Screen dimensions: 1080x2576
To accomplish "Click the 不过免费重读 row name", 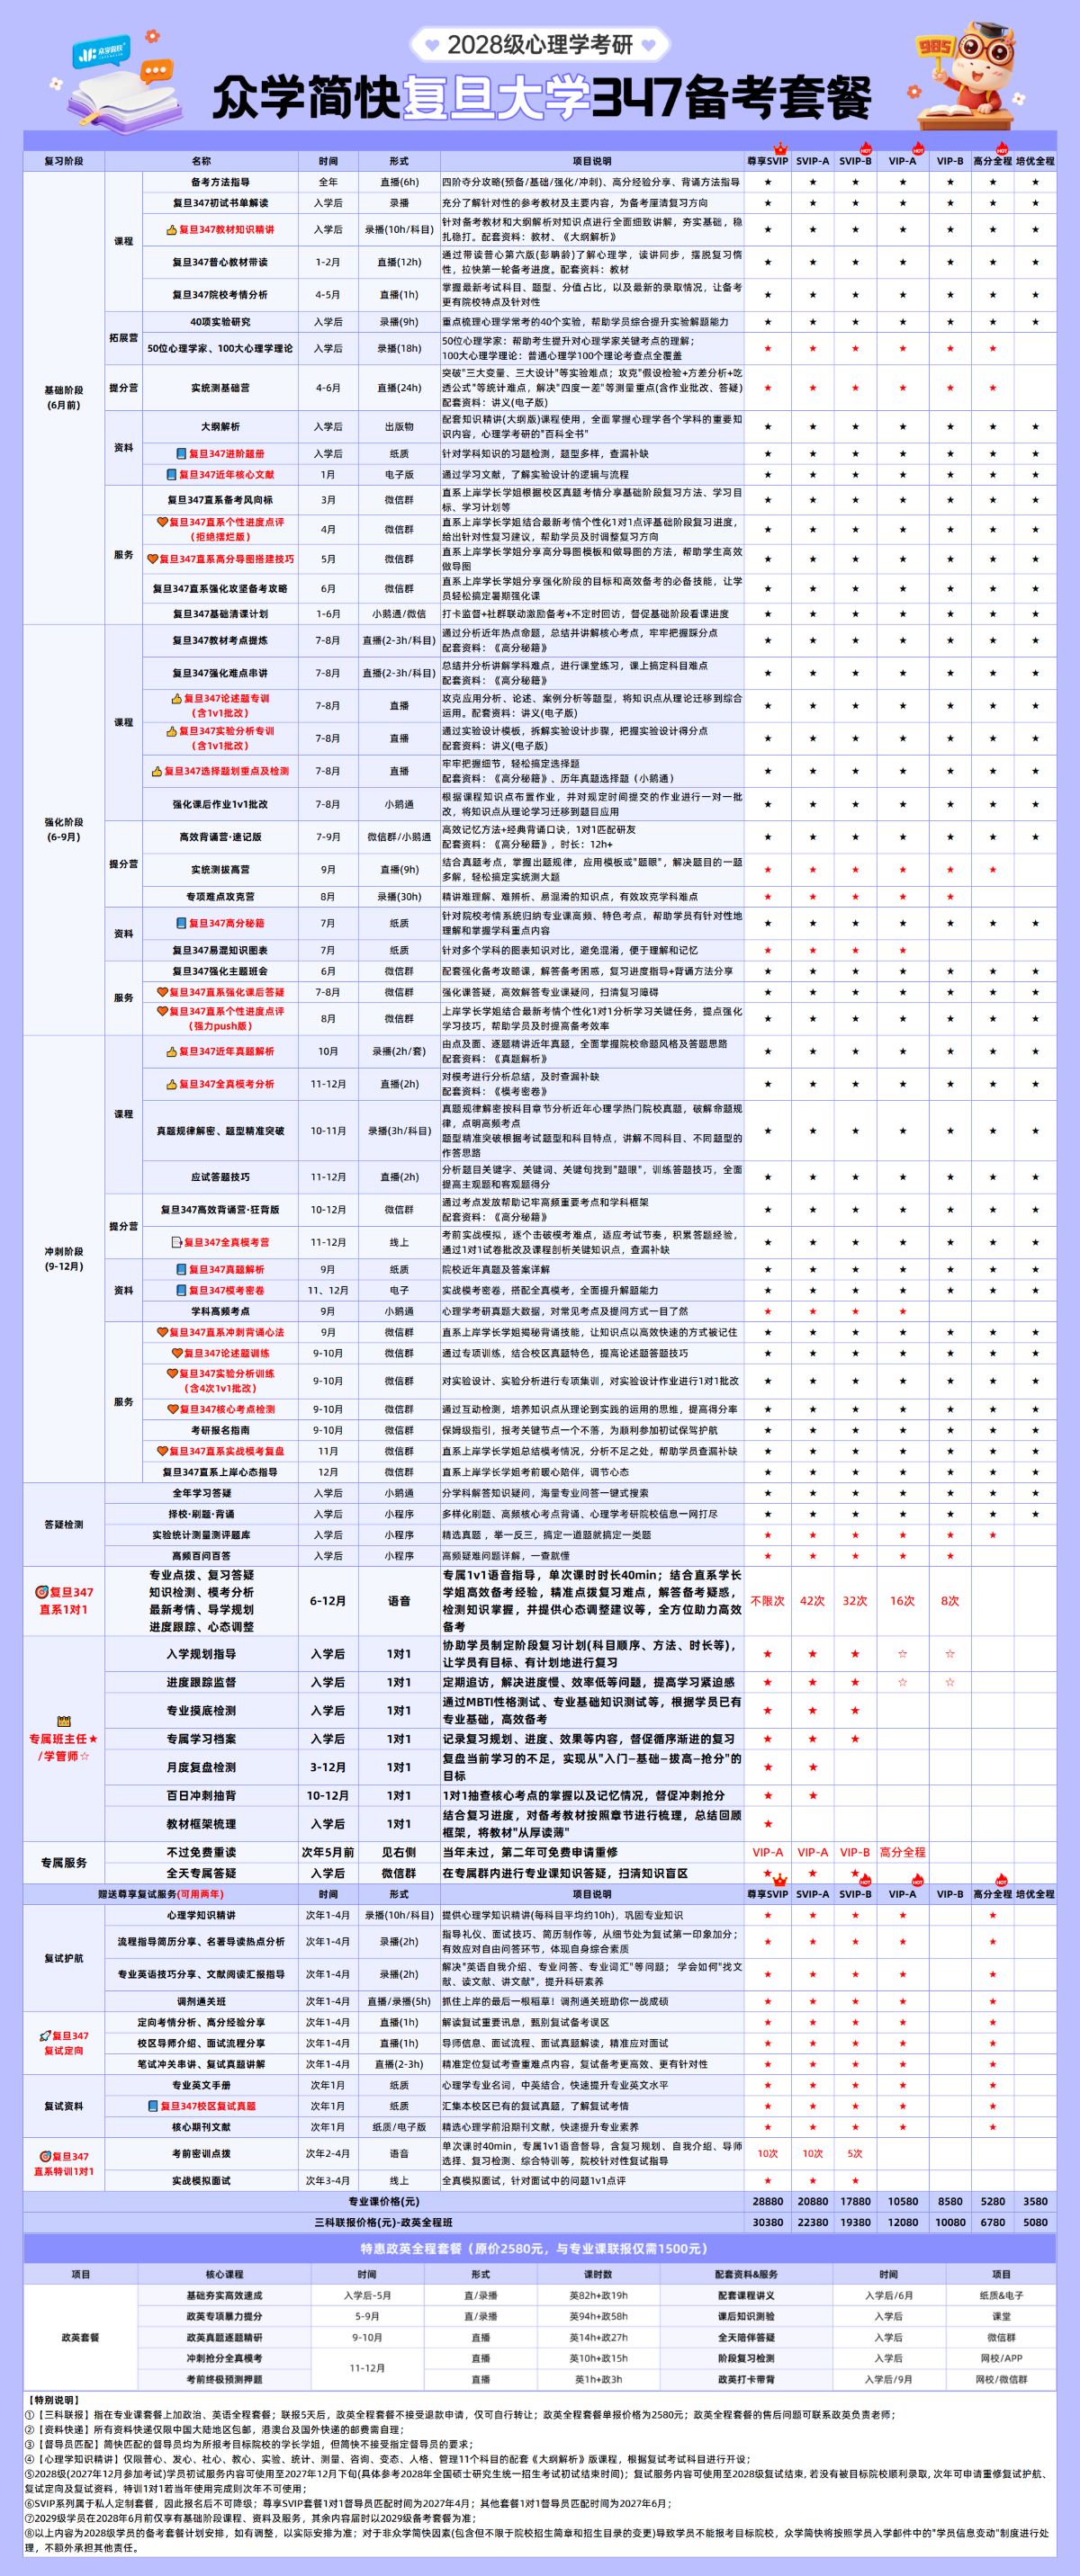I will pos(202,1852).
